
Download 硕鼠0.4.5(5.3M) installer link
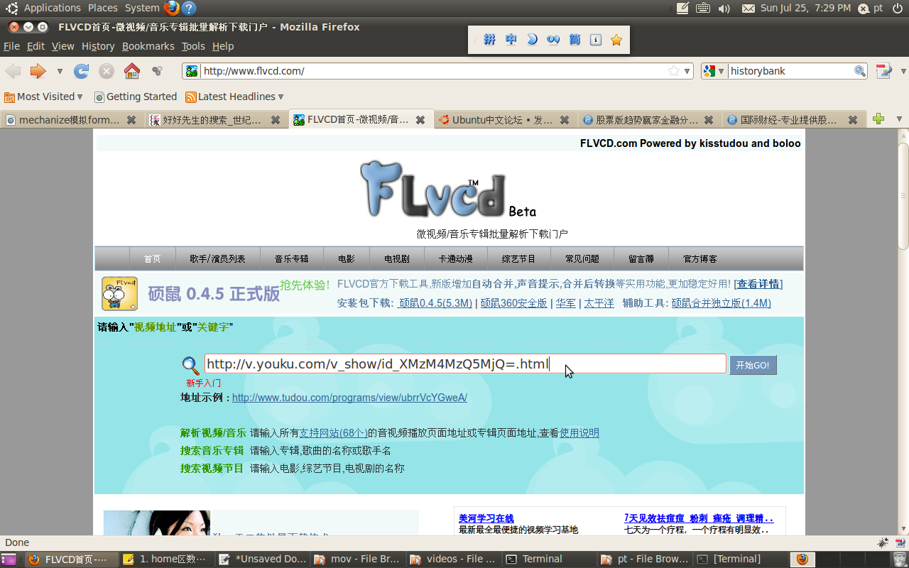click(435, 303)
